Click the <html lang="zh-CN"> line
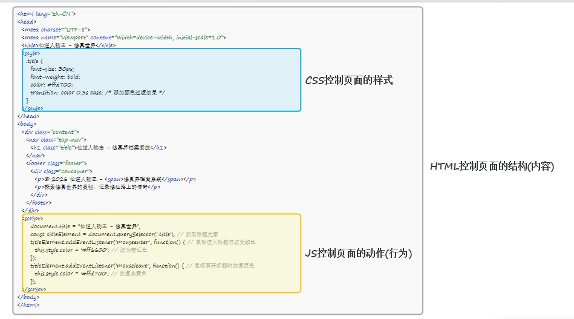This screenshot has width=574, height=319. [46, 14]
